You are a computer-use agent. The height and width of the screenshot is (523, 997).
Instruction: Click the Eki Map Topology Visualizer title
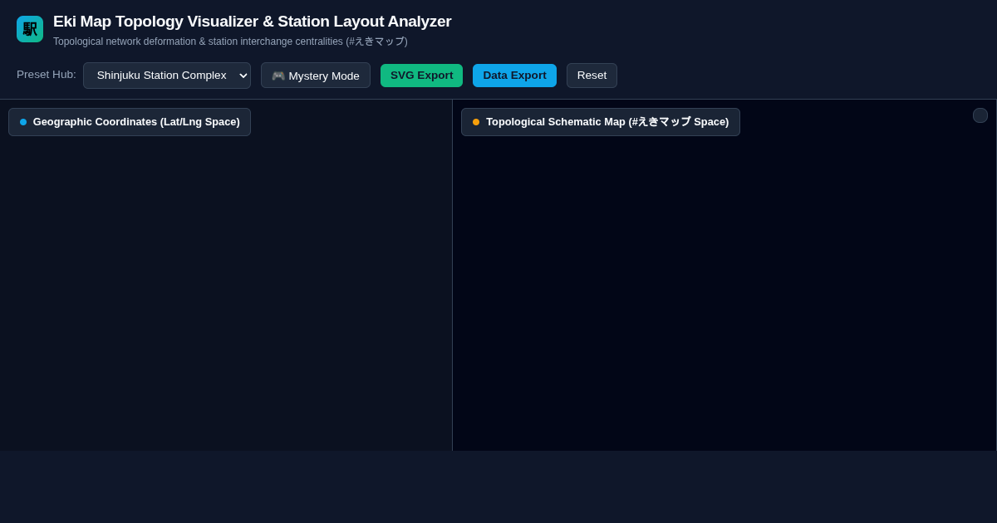[x=253, y=22]
